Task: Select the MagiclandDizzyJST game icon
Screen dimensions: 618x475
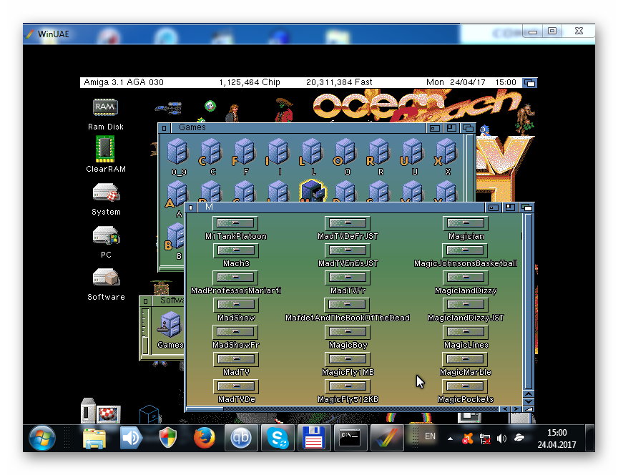Action: click(466, 305)
